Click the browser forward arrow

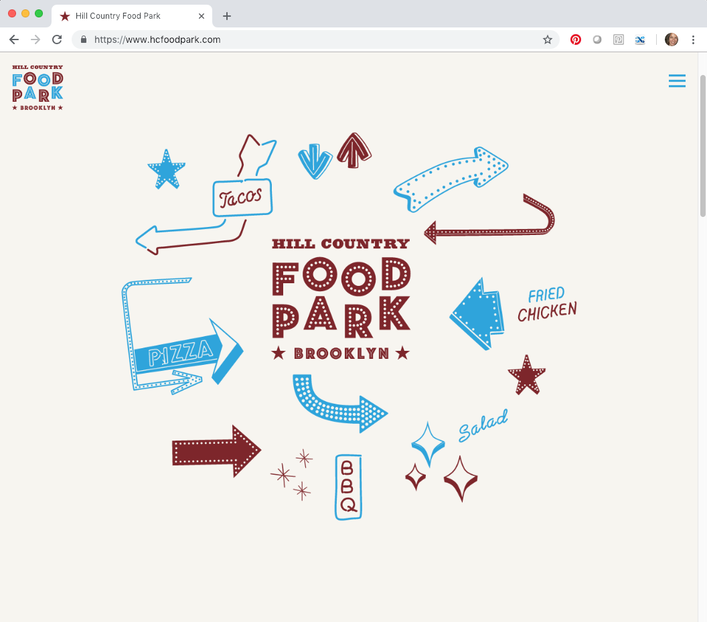click(35, 40)
